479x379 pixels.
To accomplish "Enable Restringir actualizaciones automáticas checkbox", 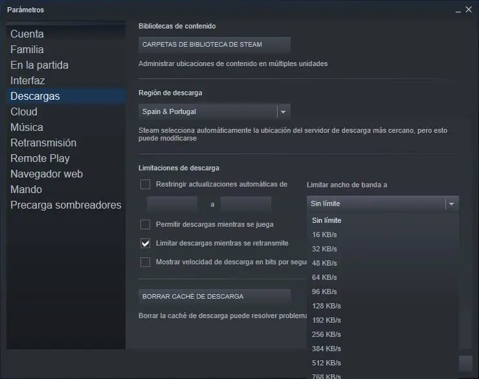I will (145, 184).
